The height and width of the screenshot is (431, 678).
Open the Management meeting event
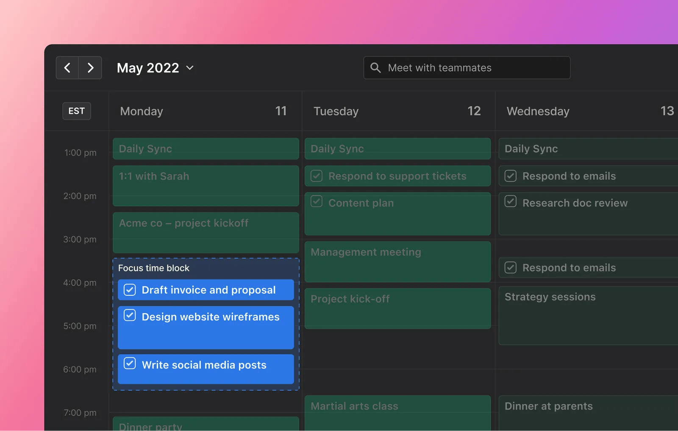(397, 261)
